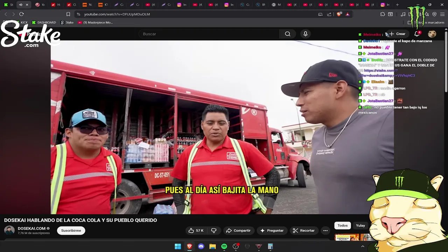Viewport: 448px width, 252px height.
Task: Switch to the tab labeled M with circle icon
Action: pos(276,5)
